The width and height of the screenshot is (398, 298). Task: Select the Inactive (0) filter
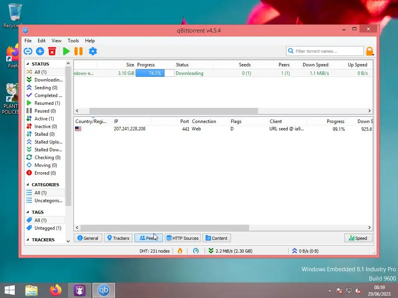click(x=45, y=126)
